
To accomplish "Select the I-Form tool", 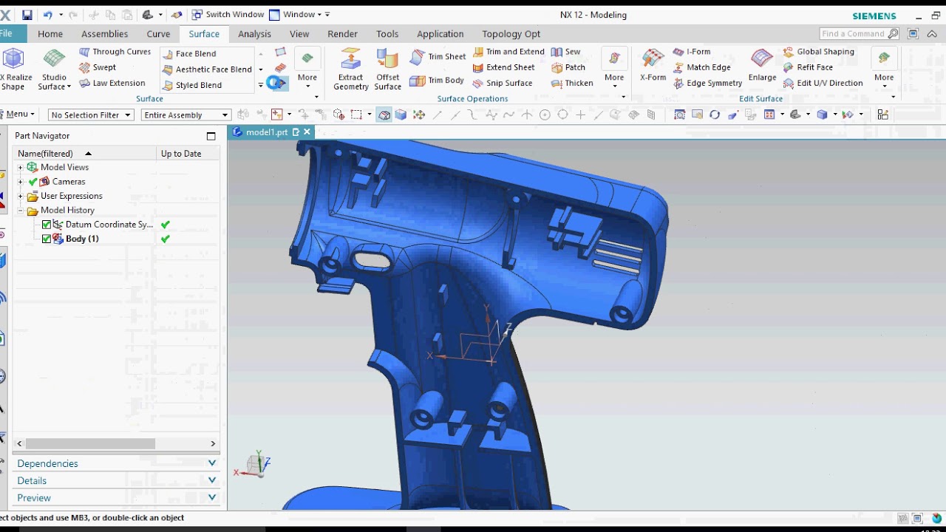I will [x=692, y=52].
